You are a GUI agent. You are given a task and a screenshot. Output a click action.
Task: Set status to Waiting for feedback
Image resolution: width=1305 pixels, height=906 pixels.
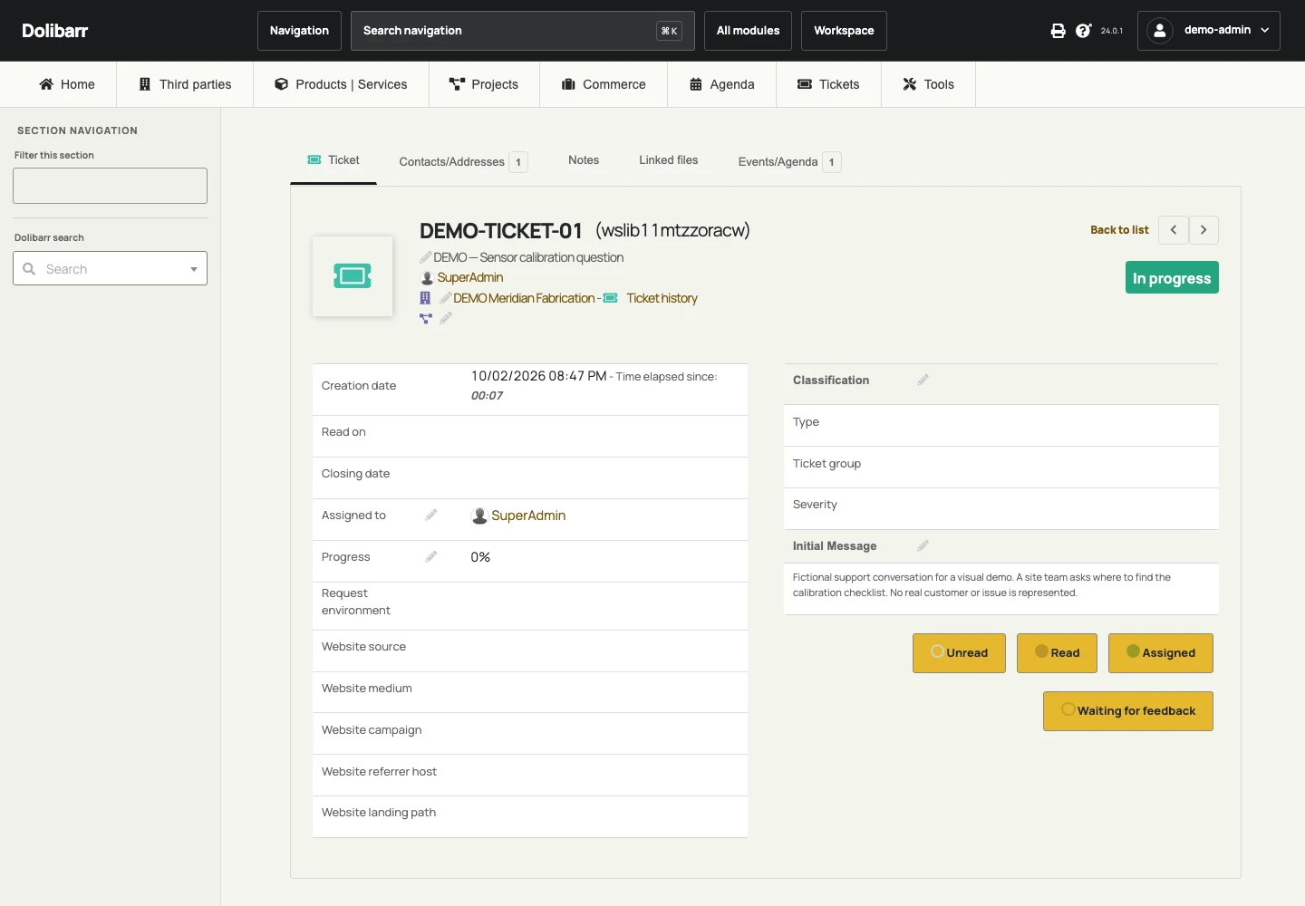pyautogui.click(x=1128, y=711)
